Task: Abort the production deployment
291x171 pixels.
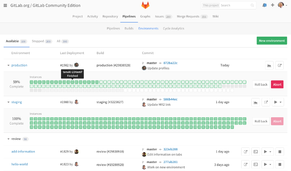Action: (x=277, y=85)
